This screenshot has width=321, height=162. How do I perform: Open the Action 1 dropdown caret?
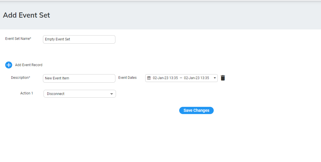(112, 94)
